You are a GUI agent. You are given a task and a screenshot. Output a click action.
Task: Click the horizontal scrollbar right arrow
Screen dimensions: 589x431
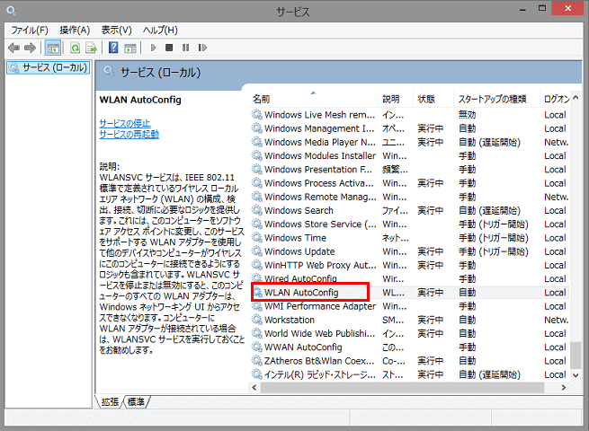tap(564, 388)
